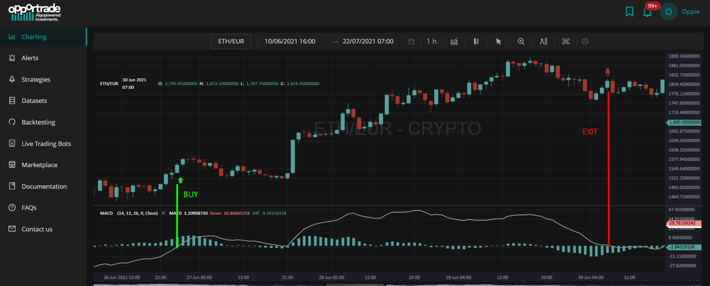
Task: Click the Charting bar-chart icon
Action: click(x=12, y=37)
